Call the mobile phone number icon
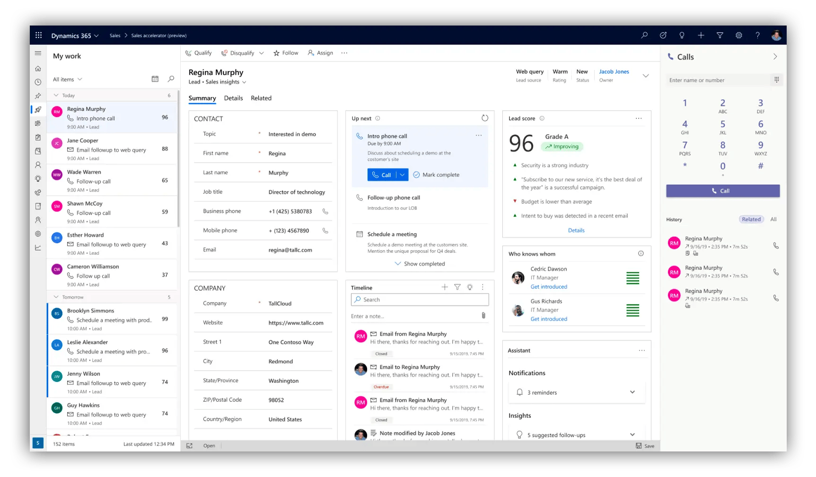816x477 pixels. pos(325,231)
